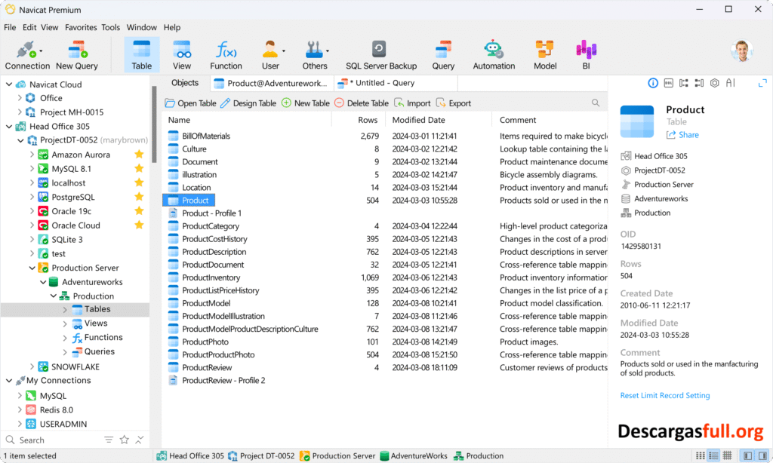This screenshot has height=463, width=773.
Task: Click the SQL Server Backup toolbar icon
Action: coord(380,53)
